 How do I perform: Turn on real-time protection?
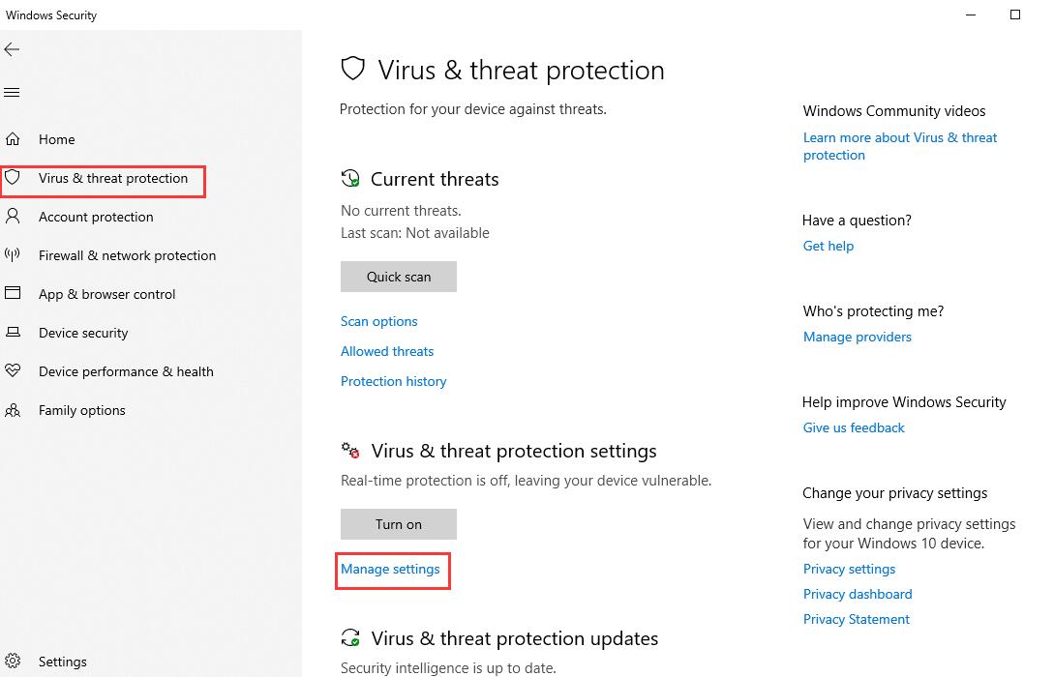click(x=399, y=524)
